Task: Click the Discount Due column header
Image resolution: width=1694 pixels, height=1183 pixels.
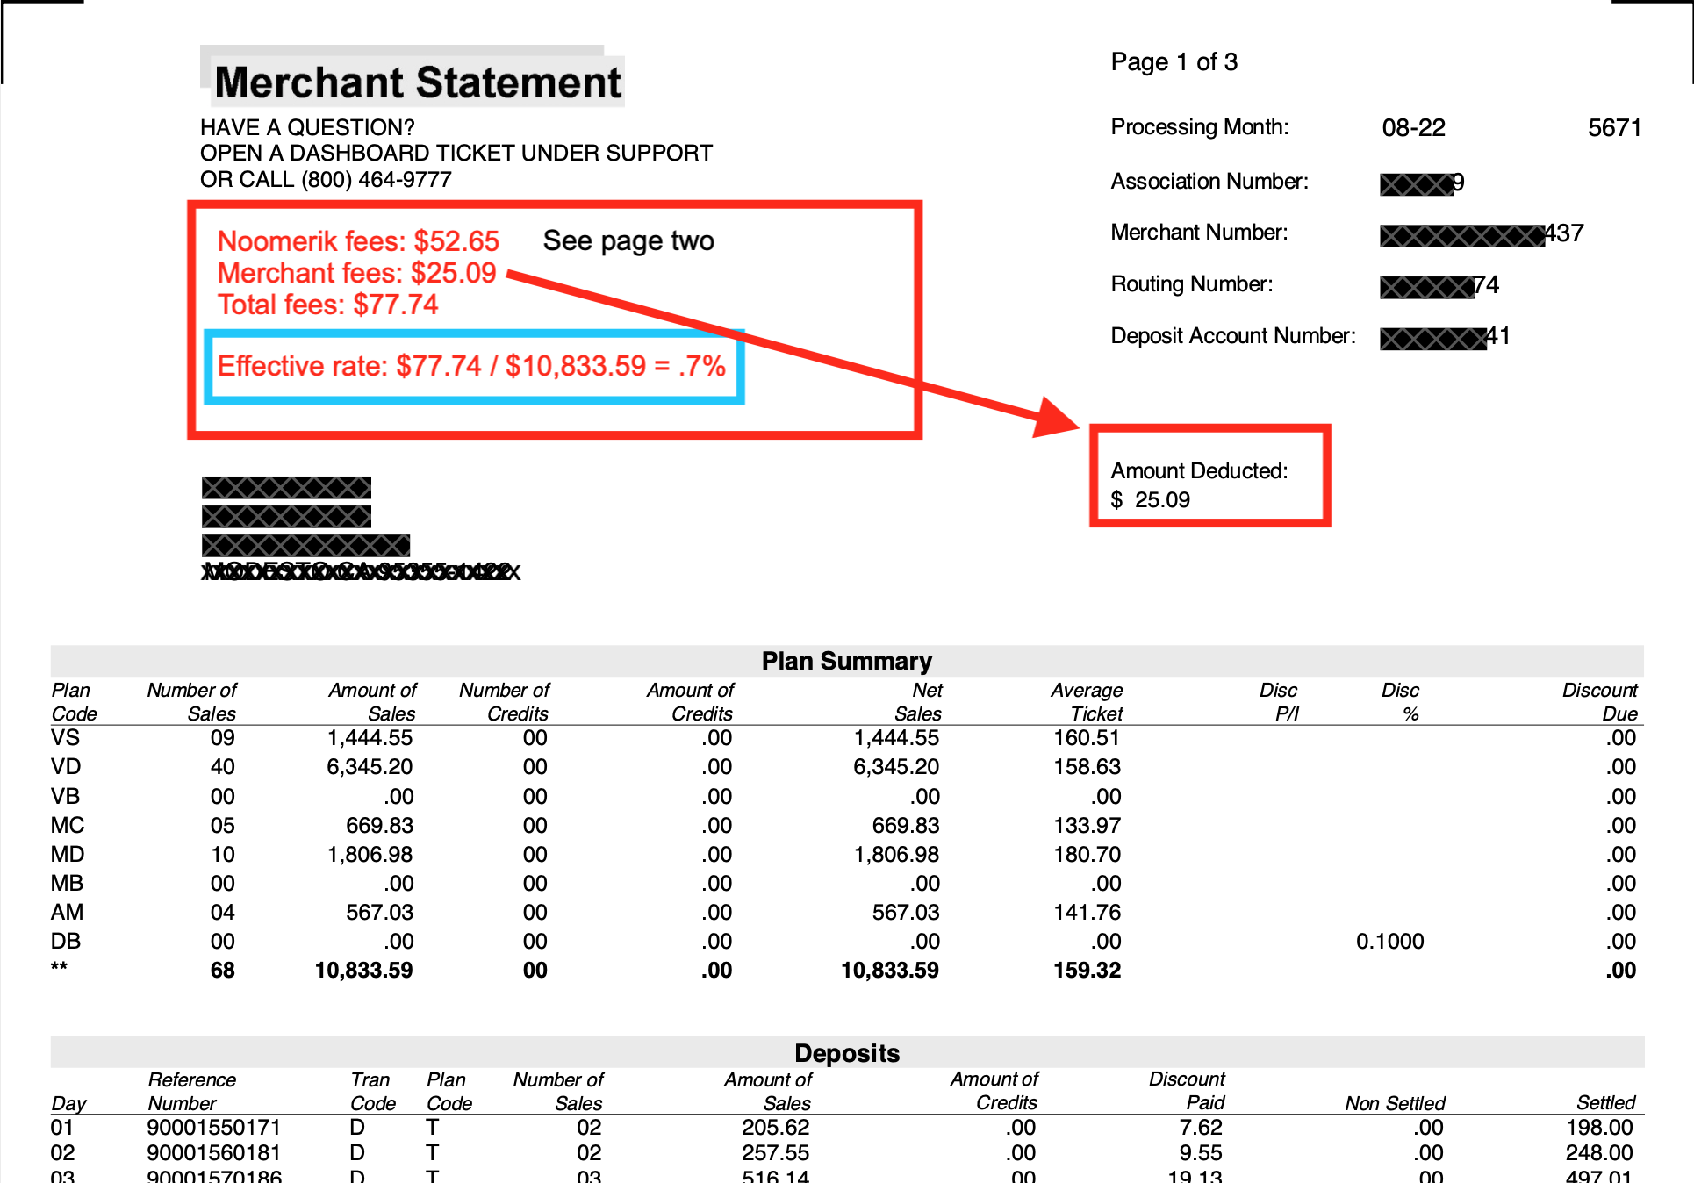Action: (x=1599, y=702)
